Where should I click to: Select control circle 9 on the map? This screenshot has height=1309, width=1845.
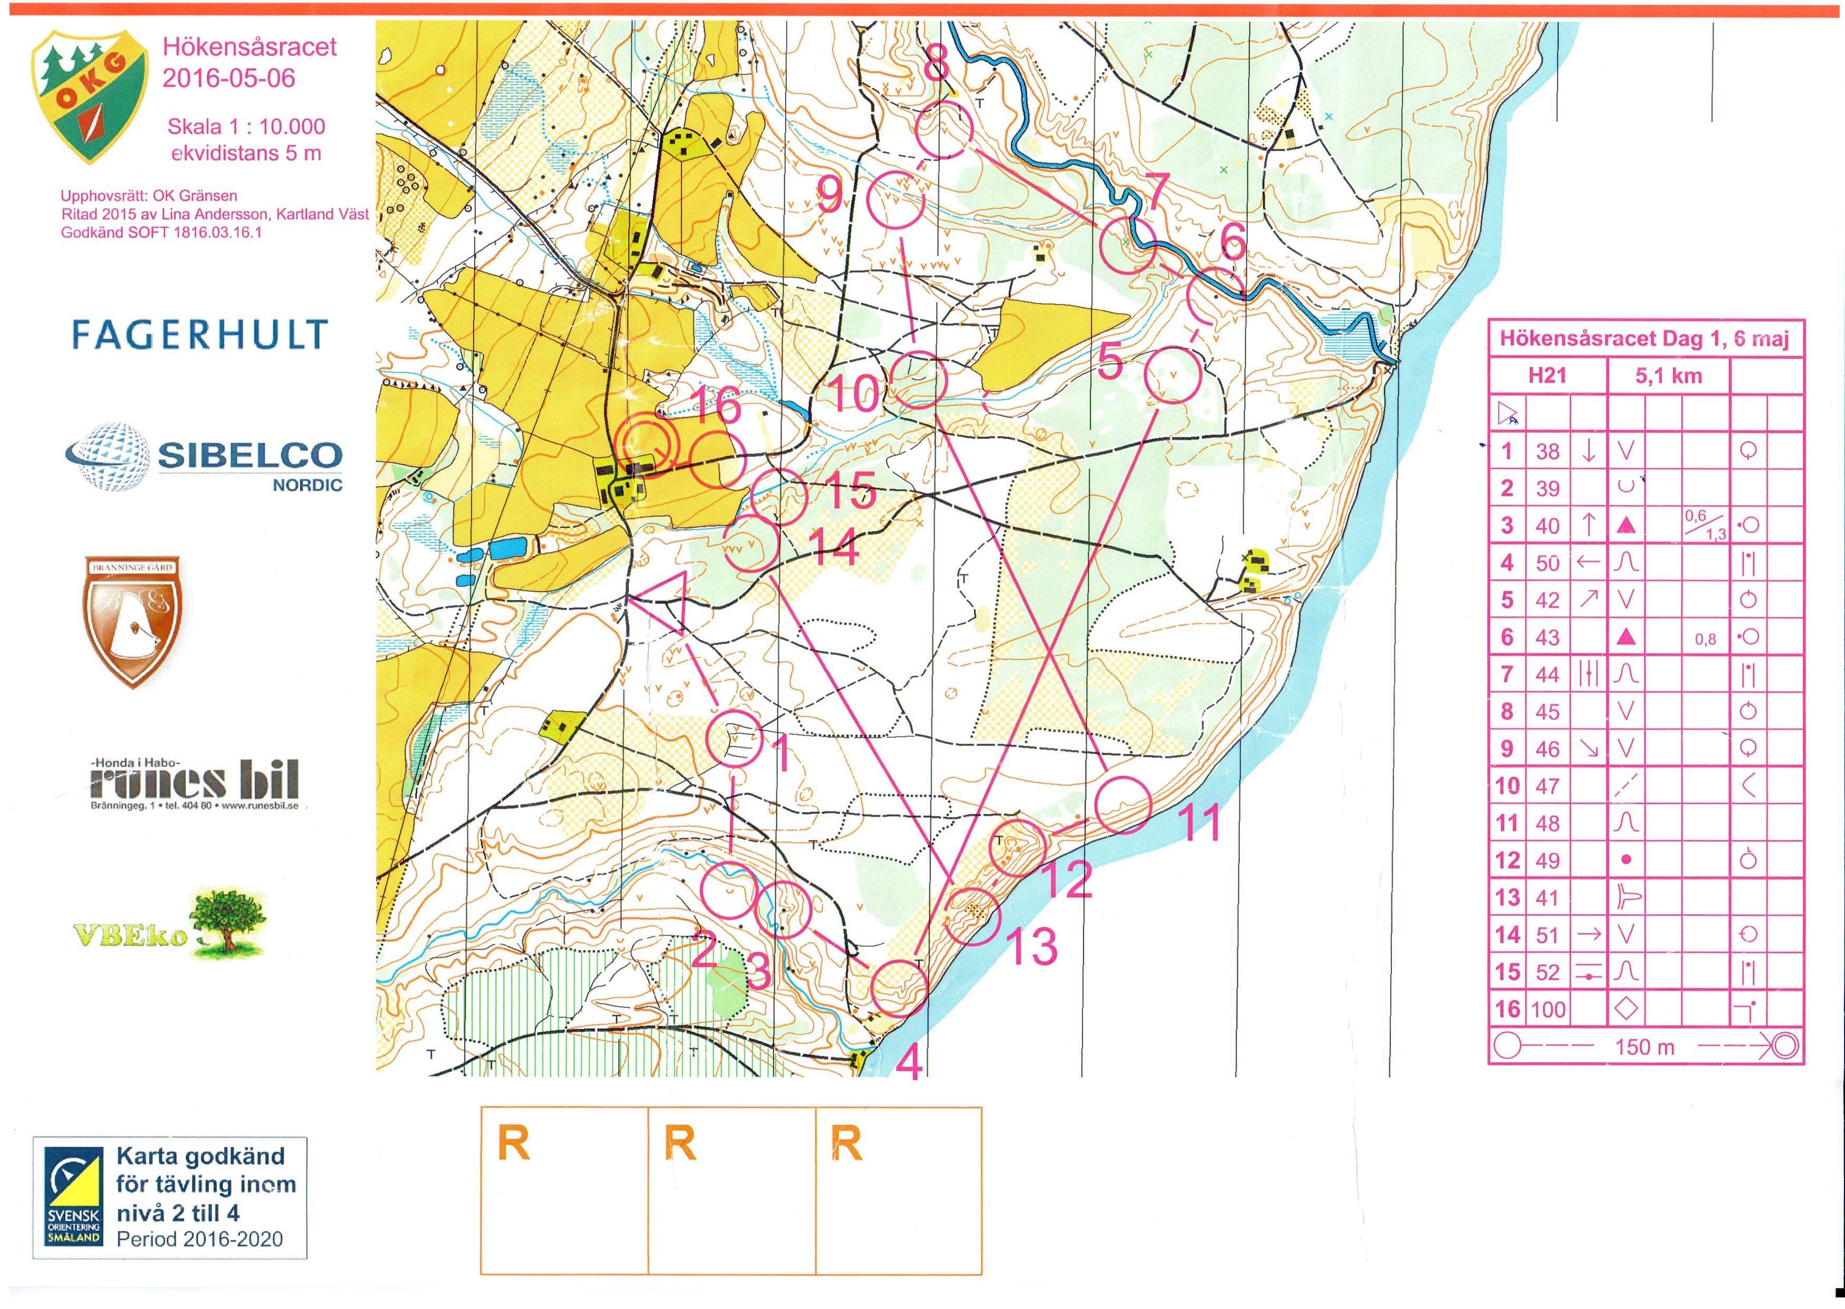[x=896, y=201]
